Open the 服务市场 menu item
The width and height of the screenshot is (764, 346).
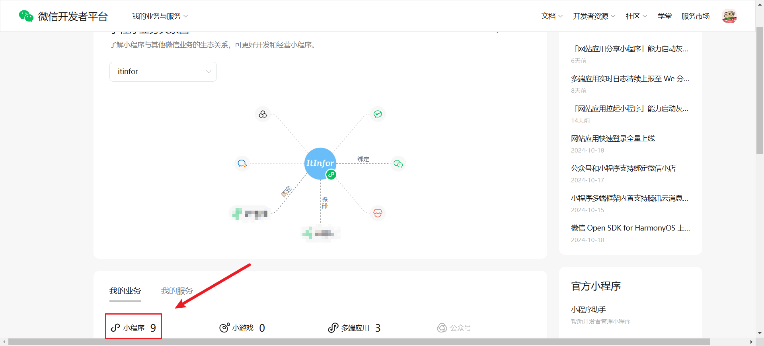[x=696, y=16]
